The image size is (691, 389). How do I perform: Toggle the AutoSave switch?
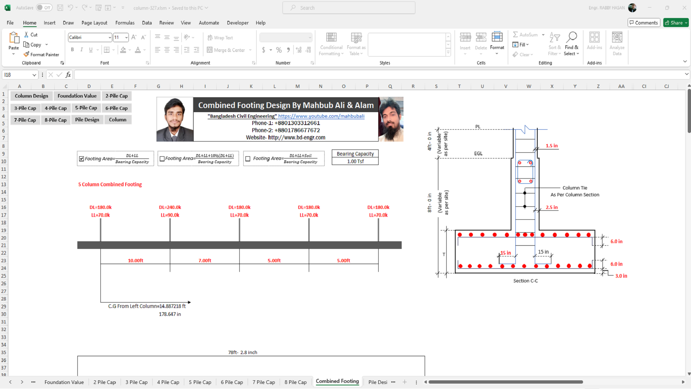[x=44, y=8]
